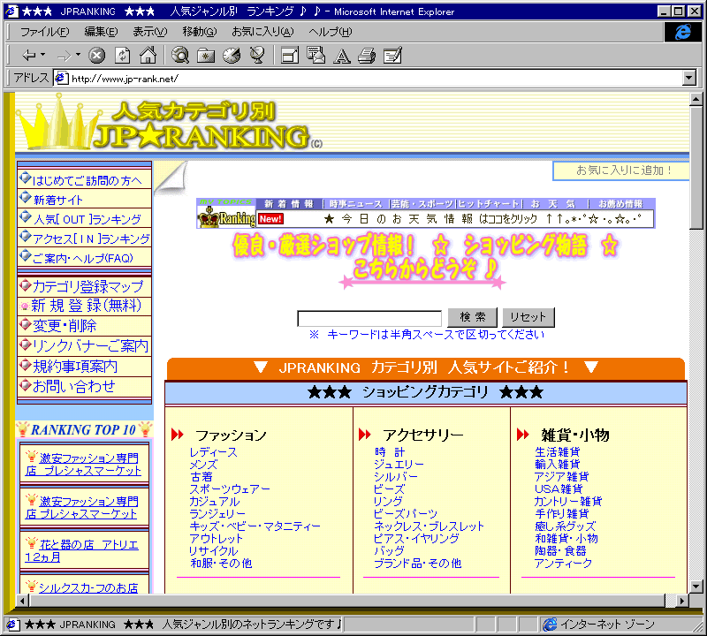Open the Mail toolbar icon
Image resolution: width=707 pixels, height=636 pixels.
tap(315, 56)
